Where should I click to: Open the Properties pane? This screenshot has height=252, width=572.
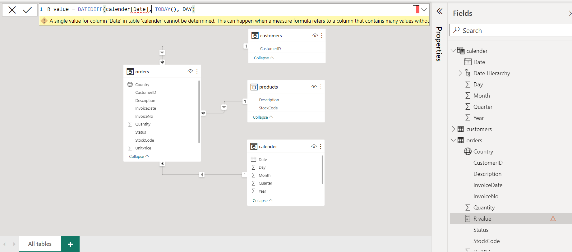(439, 44)
